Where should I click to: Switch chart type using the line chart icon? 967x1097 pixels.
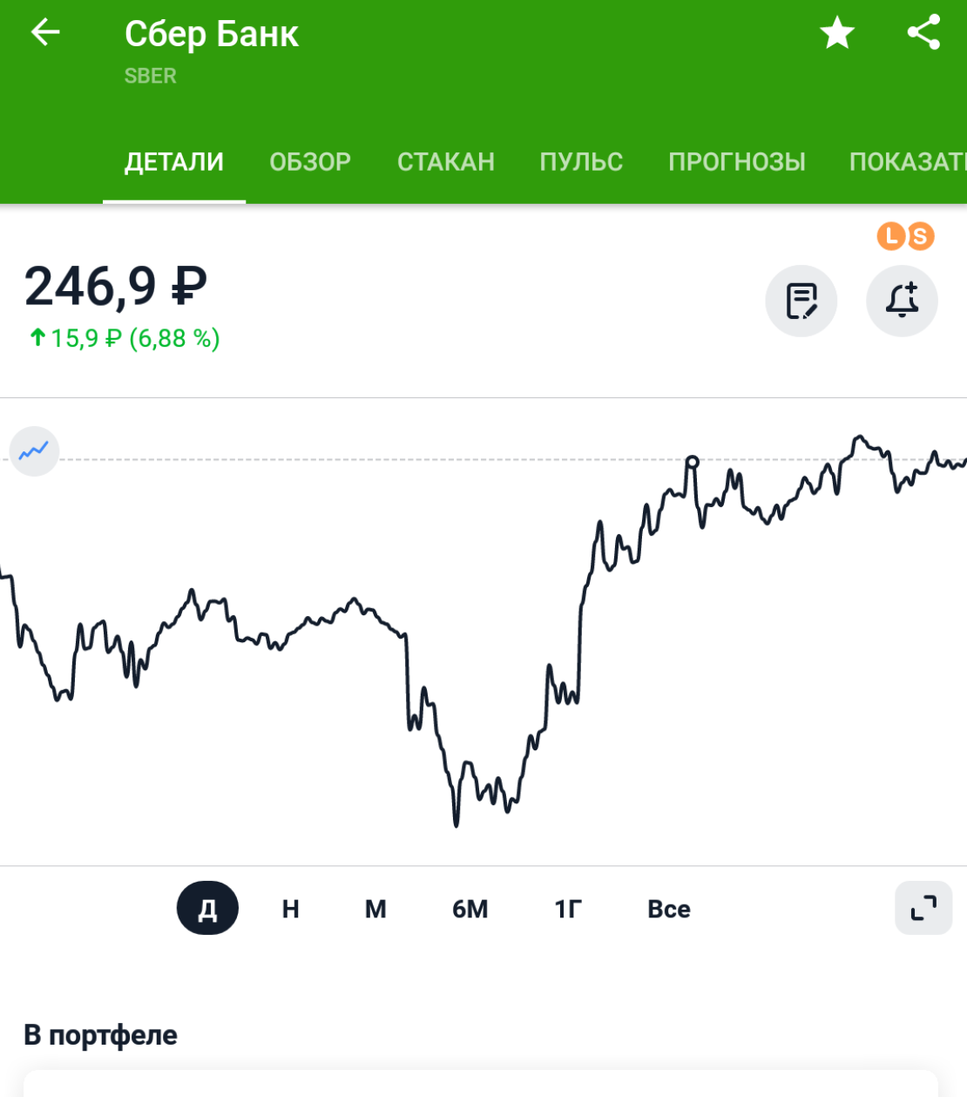tap(34, 450)
